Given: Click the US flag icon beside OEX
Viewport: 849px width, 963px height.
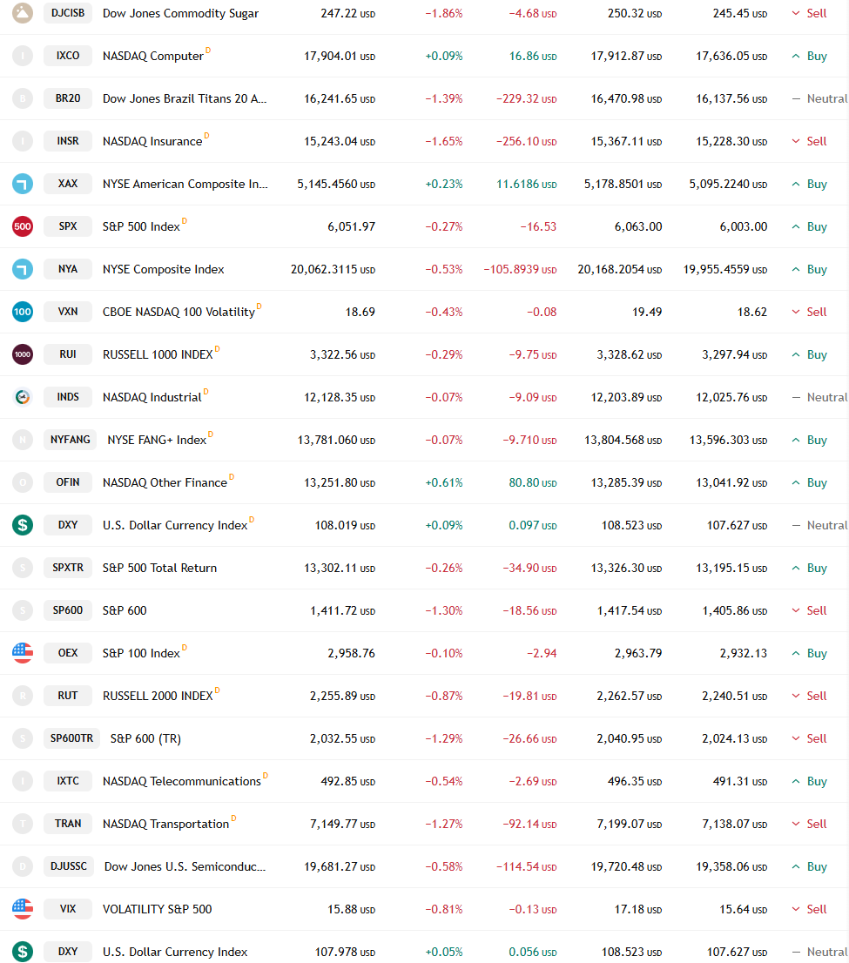Looking at the screenshot, I should 23,653.
